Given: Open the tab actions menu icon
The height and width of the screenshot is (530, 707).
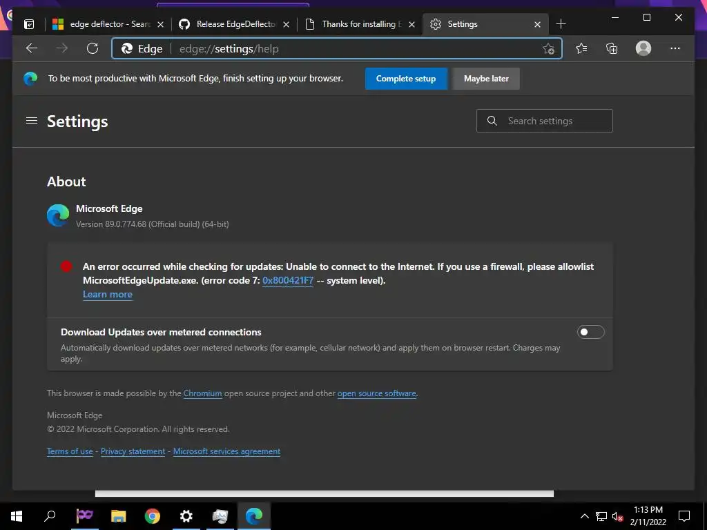Looking at the screenshot, I should pyautogui.click(x=29, y=24).
